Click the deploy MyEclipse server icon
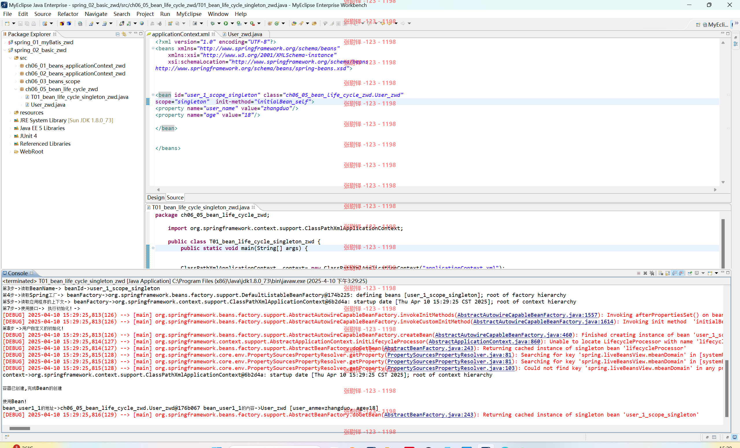The image size is (740, 448). tap(122, 23)
